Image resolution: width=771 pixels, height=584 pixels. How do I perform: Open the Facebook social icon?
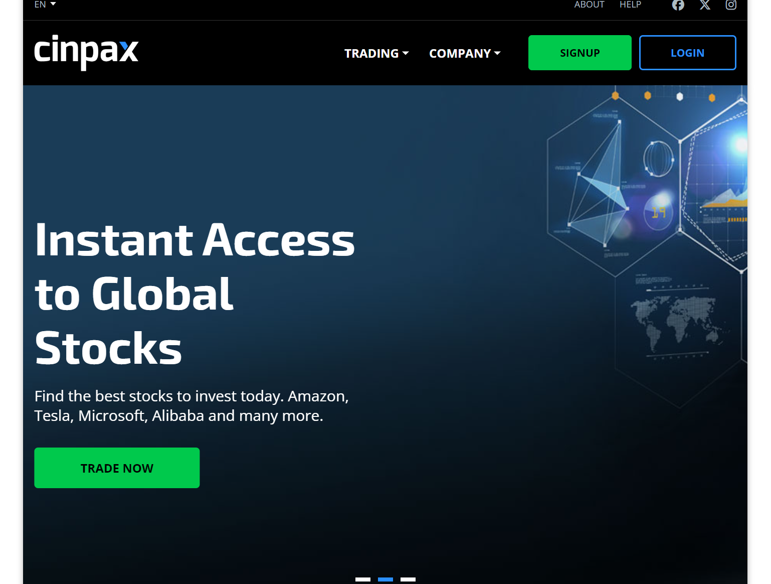click(678, 5)
